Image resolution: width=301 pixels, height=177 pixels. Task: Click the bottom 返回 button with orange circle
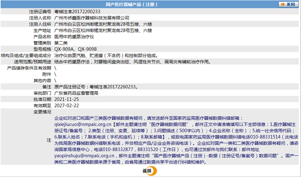pos(149,171)
